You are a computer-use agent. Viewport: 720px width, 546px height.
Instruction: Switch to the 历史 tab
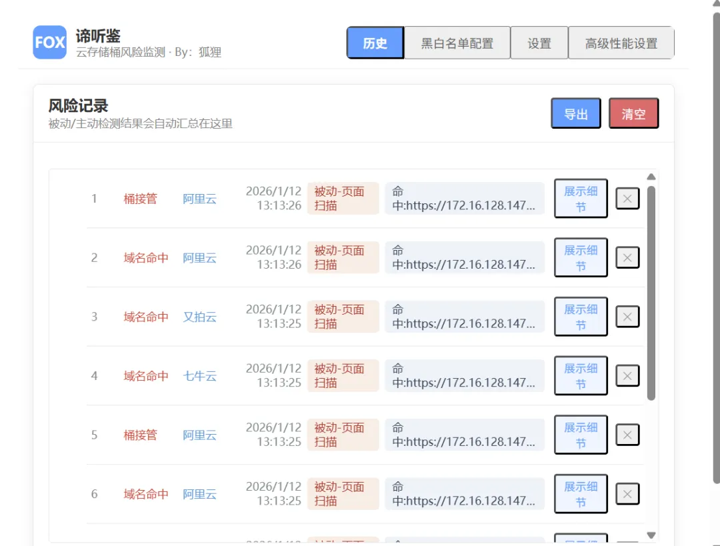coord(375,43)
